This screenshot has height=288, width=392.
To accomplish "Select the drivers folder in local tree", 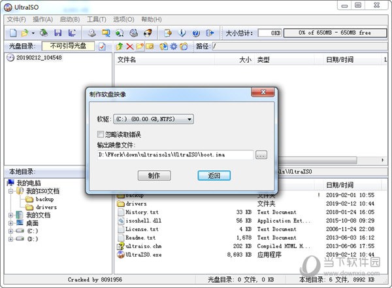I will [x=42, y=207].
